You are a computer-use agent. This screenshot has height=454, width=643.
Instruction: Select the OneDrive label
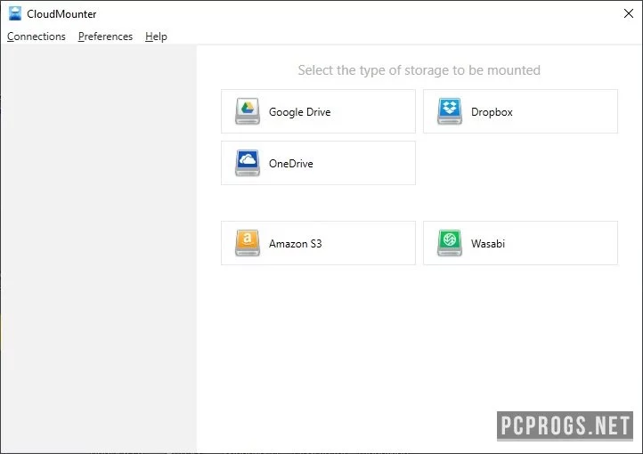291,164
